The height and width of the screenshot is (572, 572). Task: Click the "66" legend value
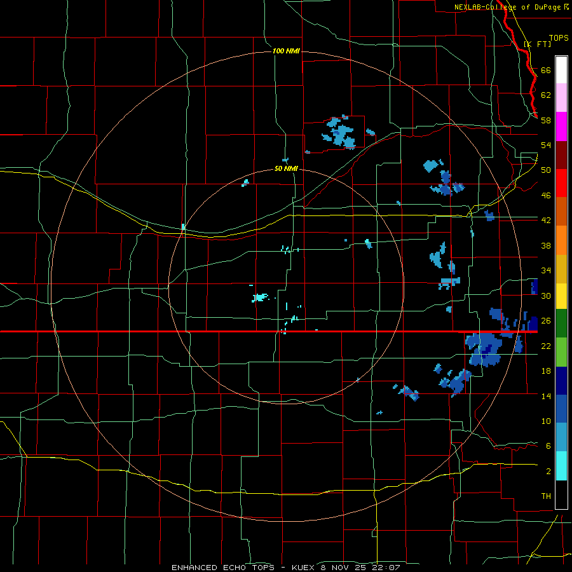point(546,70)
